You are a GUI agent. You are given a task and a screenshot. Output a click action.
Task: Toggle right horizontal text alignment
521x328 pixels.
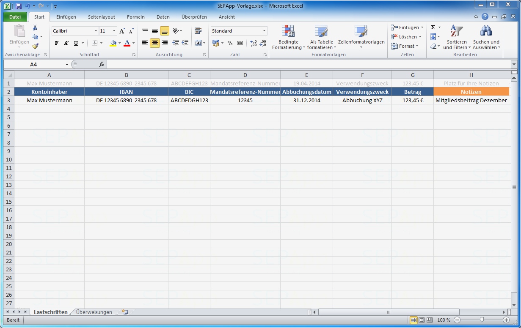coord(165,43)
